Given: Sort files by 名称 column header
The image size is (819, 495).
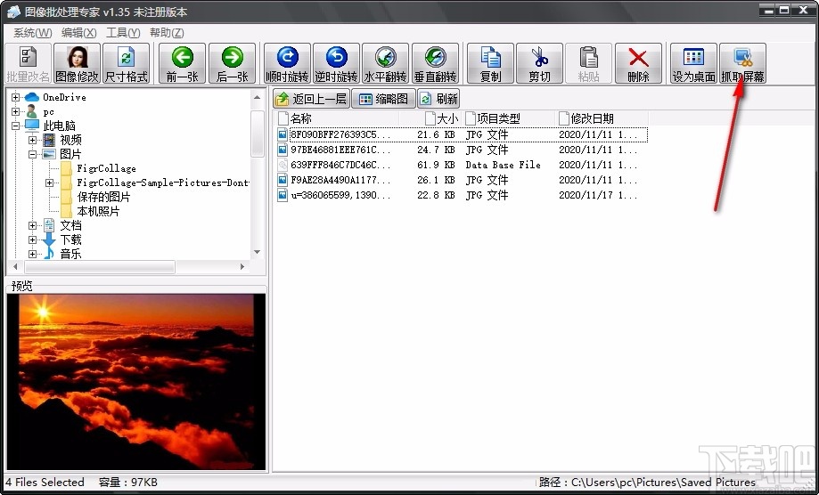Looking at the screenshot, I should click(336, 118).
